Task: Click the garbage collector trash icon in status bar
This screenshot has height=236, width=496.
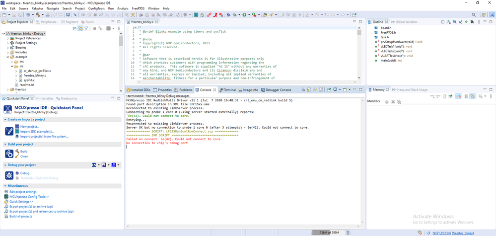Action: point(348,233)
